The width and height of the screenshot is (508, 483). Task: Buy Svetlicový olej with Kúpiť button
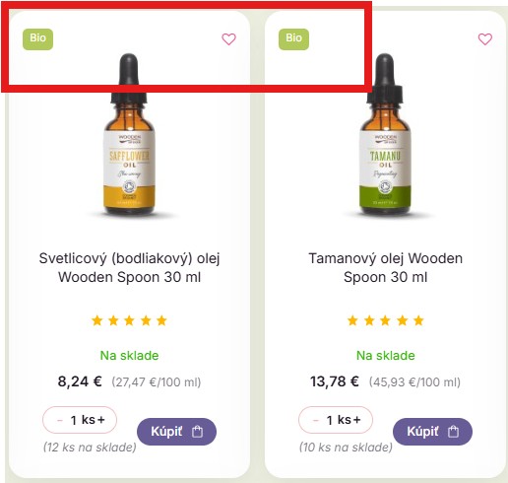tap(176, 432)
